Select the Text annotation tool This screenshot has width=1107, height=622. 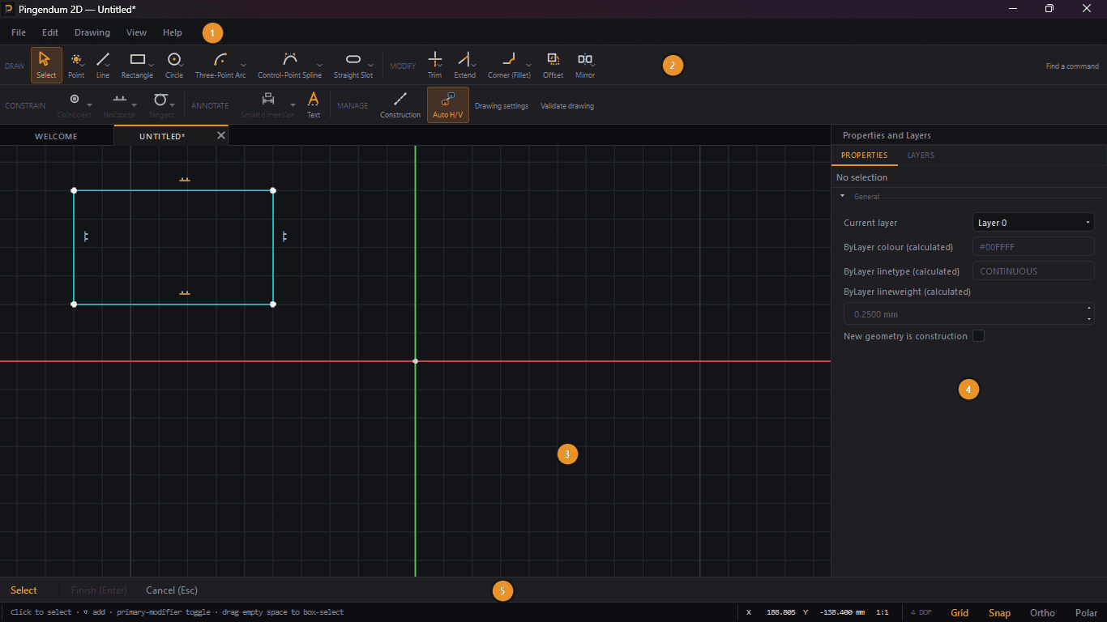314,104
